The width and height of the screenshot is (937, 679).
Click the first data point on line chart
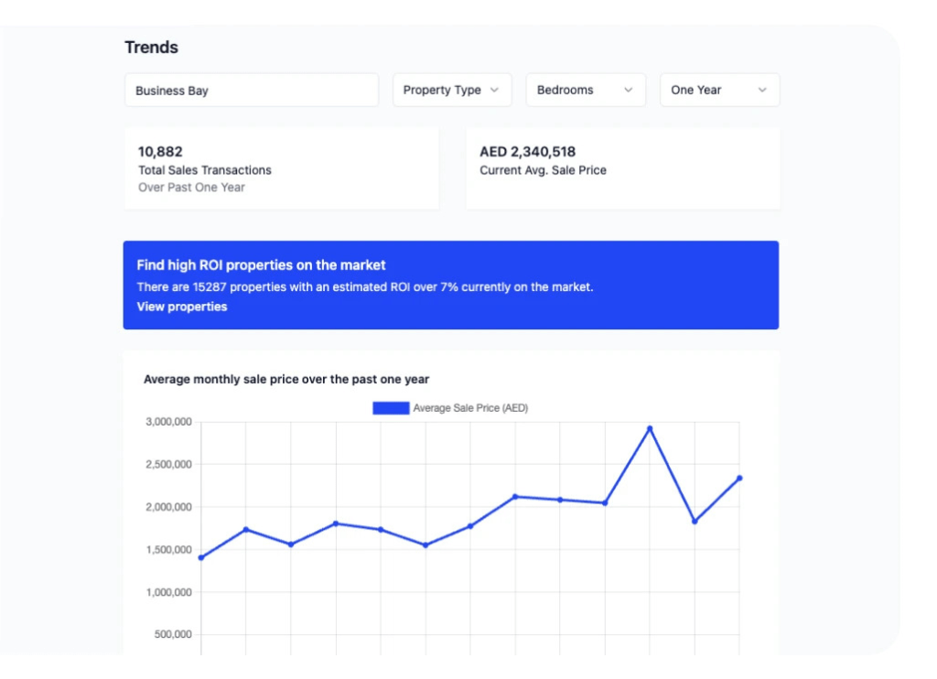coord(201,557)
